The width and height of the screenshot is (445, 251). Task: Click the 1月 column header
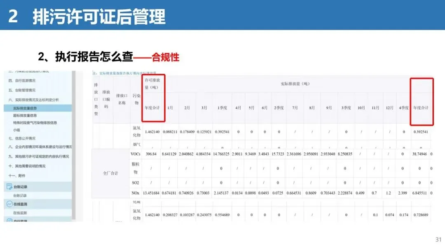170,108
